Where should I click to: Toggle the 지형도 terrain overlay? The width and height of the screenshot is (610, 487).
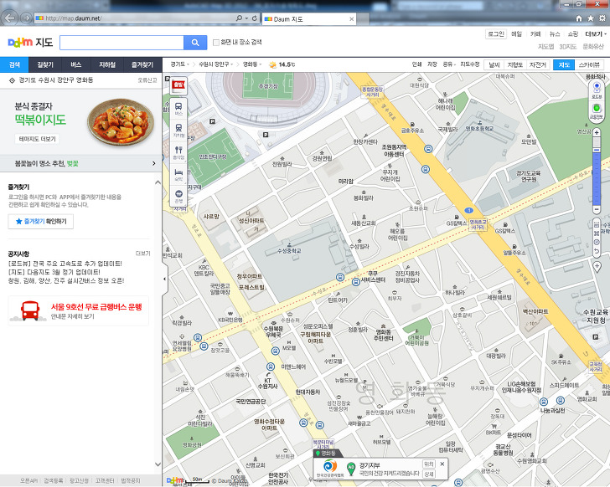click(515, 65)
